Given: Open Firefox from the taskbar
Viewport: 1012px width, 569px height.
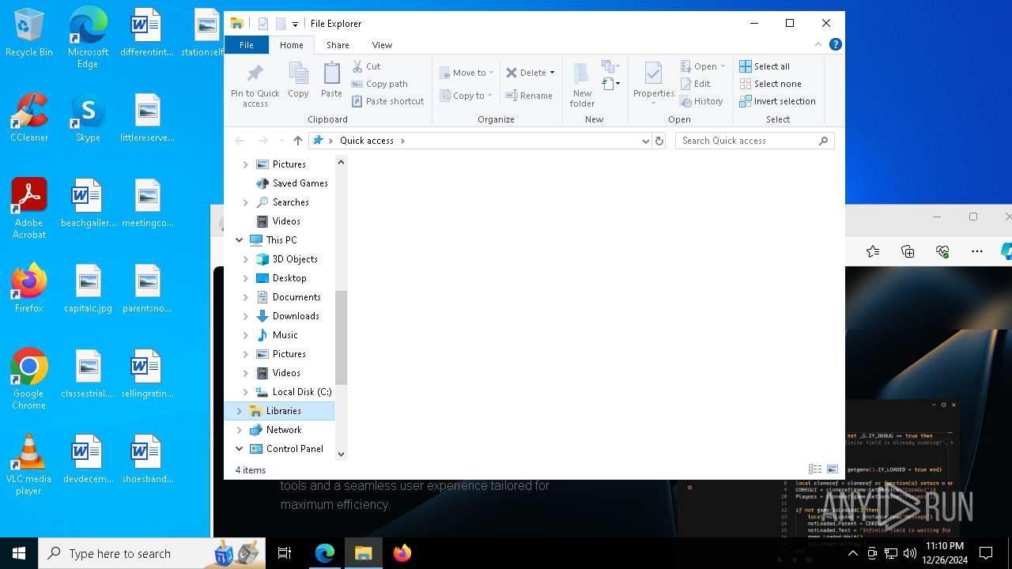Looking at the screenshot, I should 402,553.
